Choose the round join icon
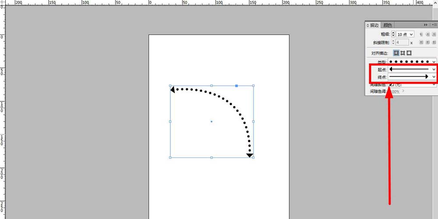This screenshot has height=219, width=438. pos(427,42)
